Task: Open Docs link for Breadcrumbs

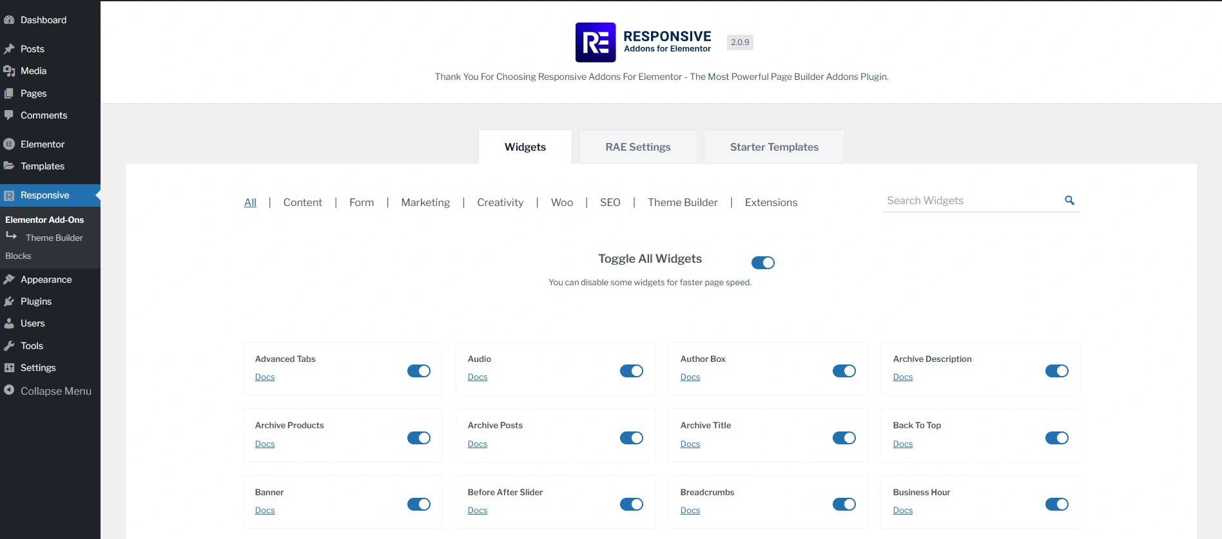Action: point(690,511)
